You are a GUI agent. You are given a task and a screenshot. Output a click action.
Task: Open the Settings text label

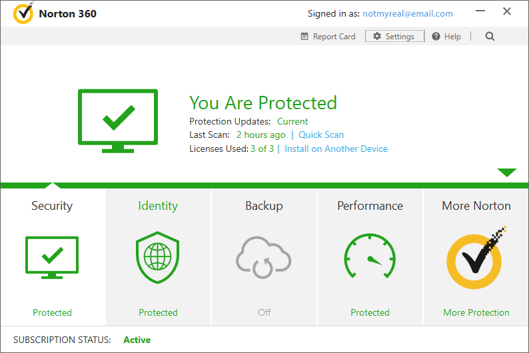click(x=400, y=37)
